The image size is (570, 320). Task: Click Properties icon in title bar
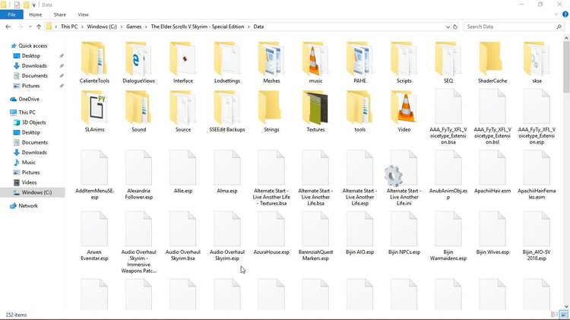pyautogui.click(x=17, y=5)
